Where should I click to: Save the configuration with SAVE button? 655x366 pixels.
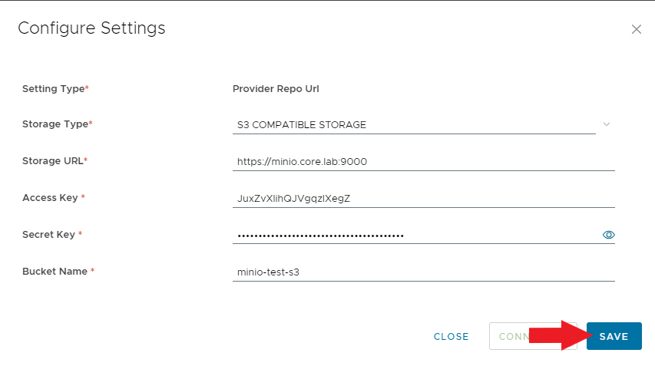point(614,336)
